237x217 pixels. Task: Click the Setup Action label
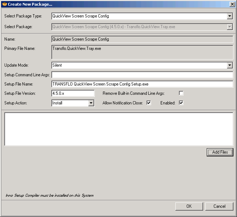(x=16, y=103)
